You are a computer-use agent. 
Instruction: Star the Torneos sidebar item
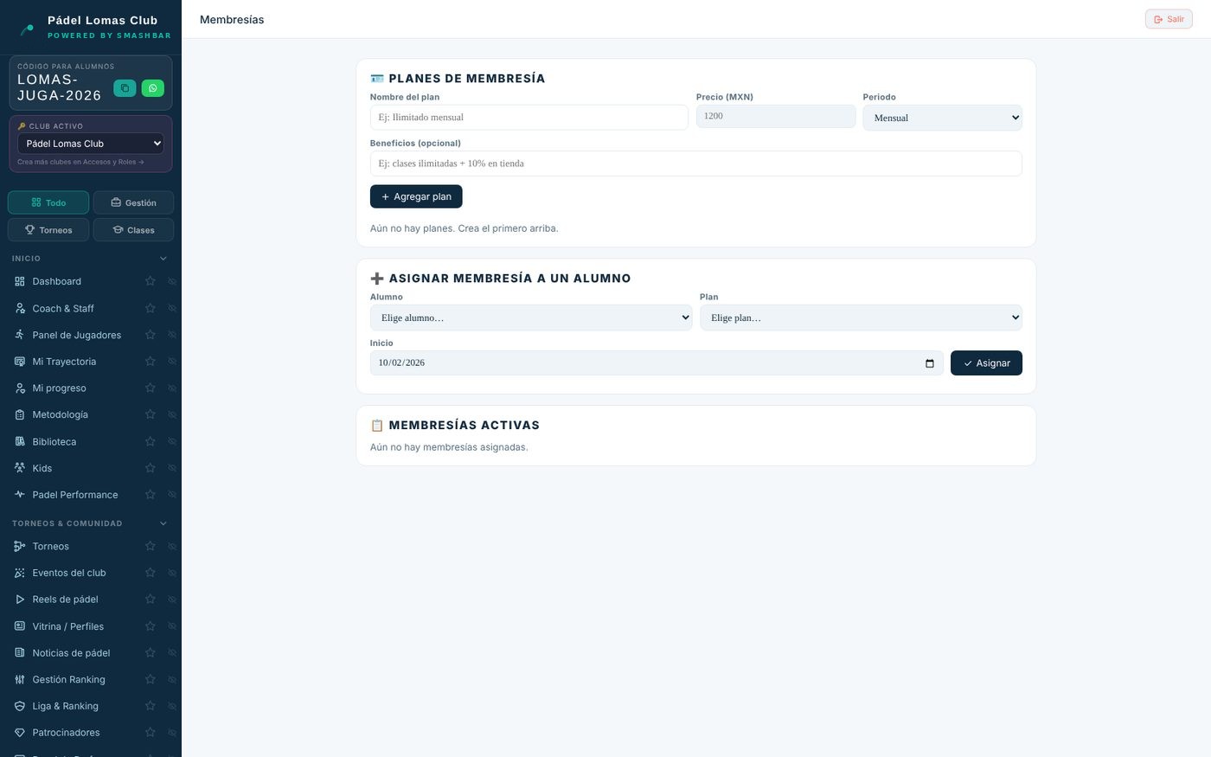pyautogui.click(x=151, y=546)
